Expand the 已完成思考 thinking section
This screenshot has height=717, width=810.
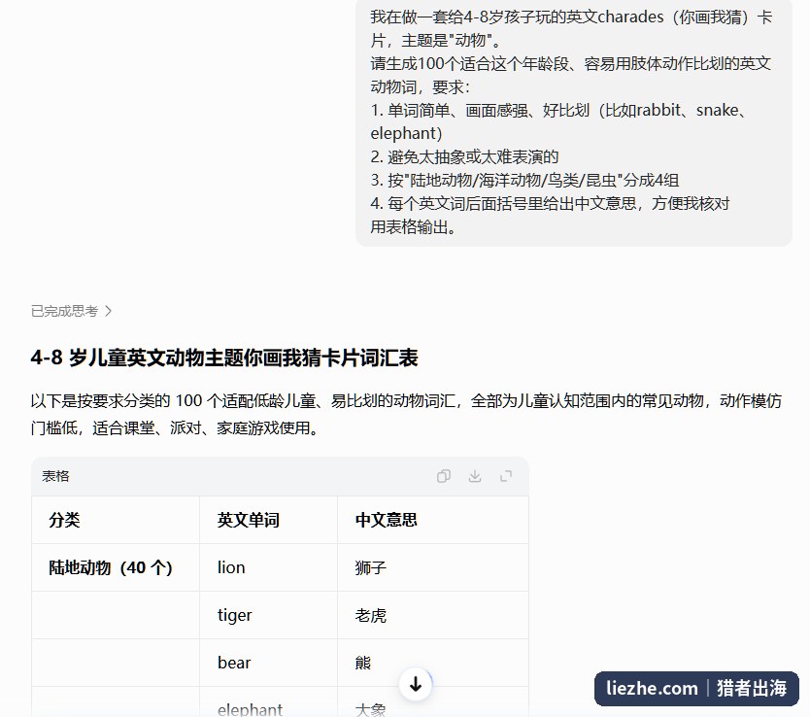(71, 311)
